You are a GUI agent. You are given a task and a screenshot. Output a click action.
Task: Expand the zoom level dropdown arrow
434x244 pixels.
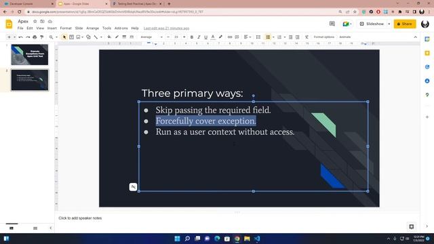[56, 37]
